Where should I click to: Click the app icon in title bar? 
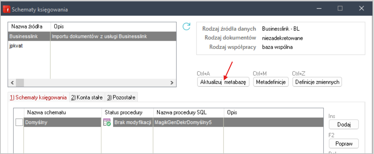(6, 9)
